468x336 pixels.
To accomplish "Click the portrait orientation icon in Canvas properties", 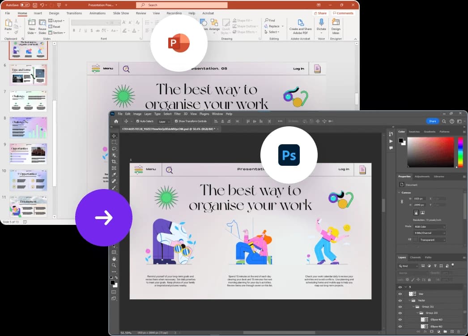I will [x=416, y=212].
